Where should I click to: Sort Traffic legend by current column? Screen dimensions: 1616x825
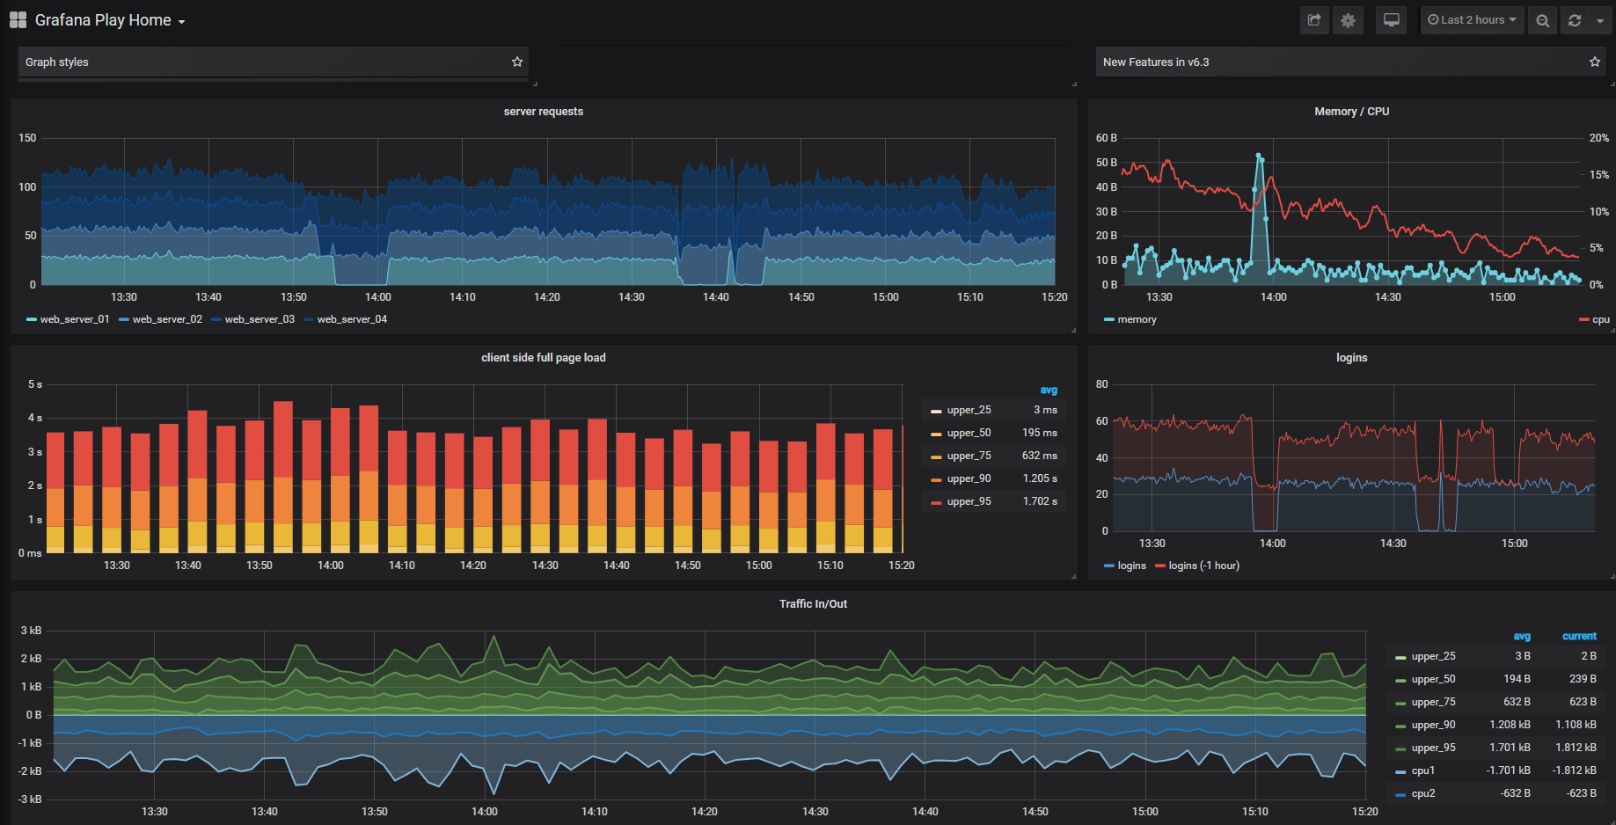click(x=1579, y=636)
